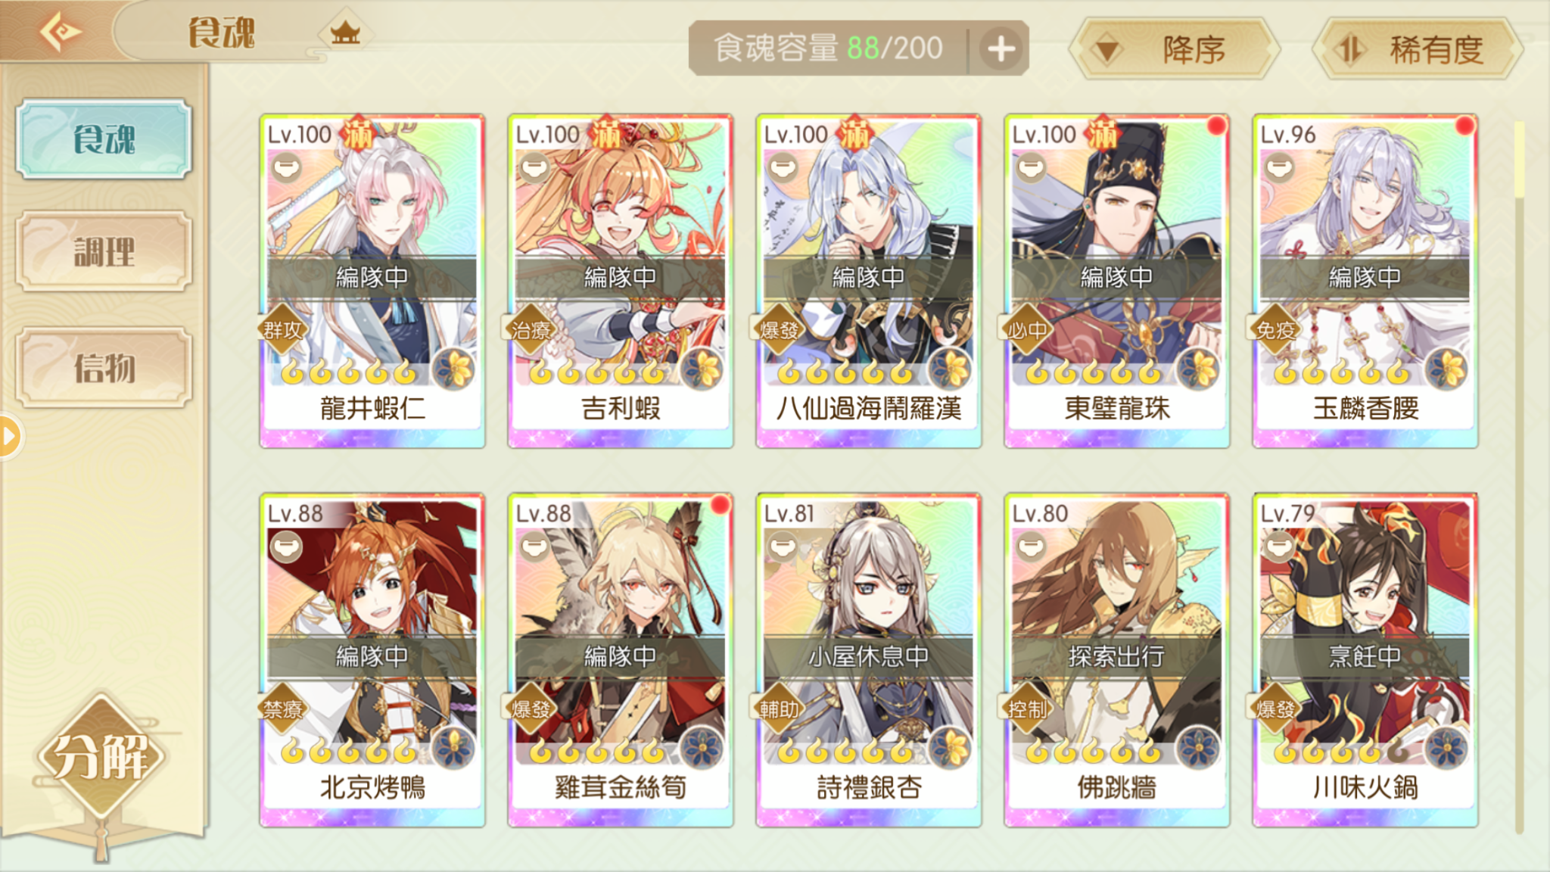The height and width of the screenshot is (872, 1550).
Task: Select the flower emblem on 東璧龍珠 card
Action: 1198,371
